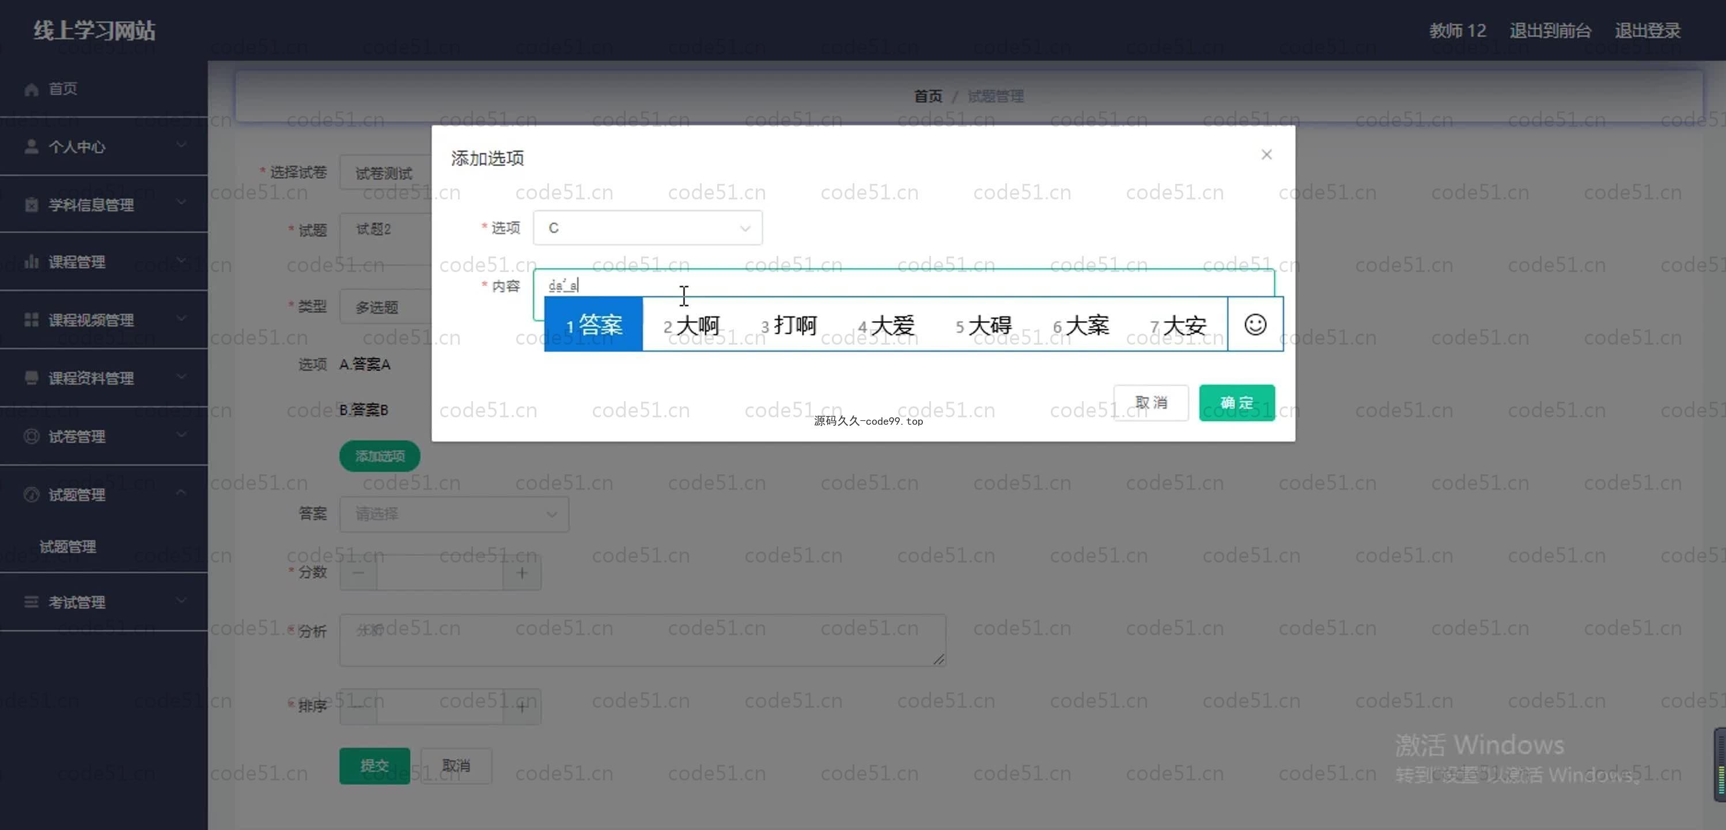
Task: Click the circular icon beside 试卷管理
Action: tap(31, 436)
